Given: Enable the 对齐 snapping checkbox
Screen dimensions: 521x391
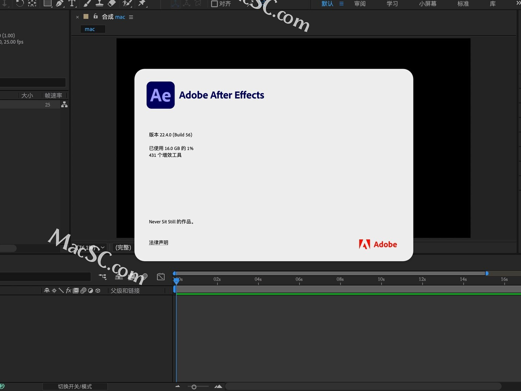Looking at the screenshot, I should [215, 4].
